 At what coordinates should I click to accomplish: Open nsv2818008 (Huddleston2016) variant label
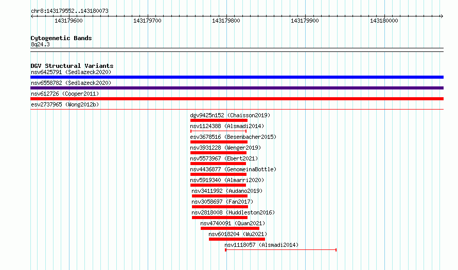(233, 212)
